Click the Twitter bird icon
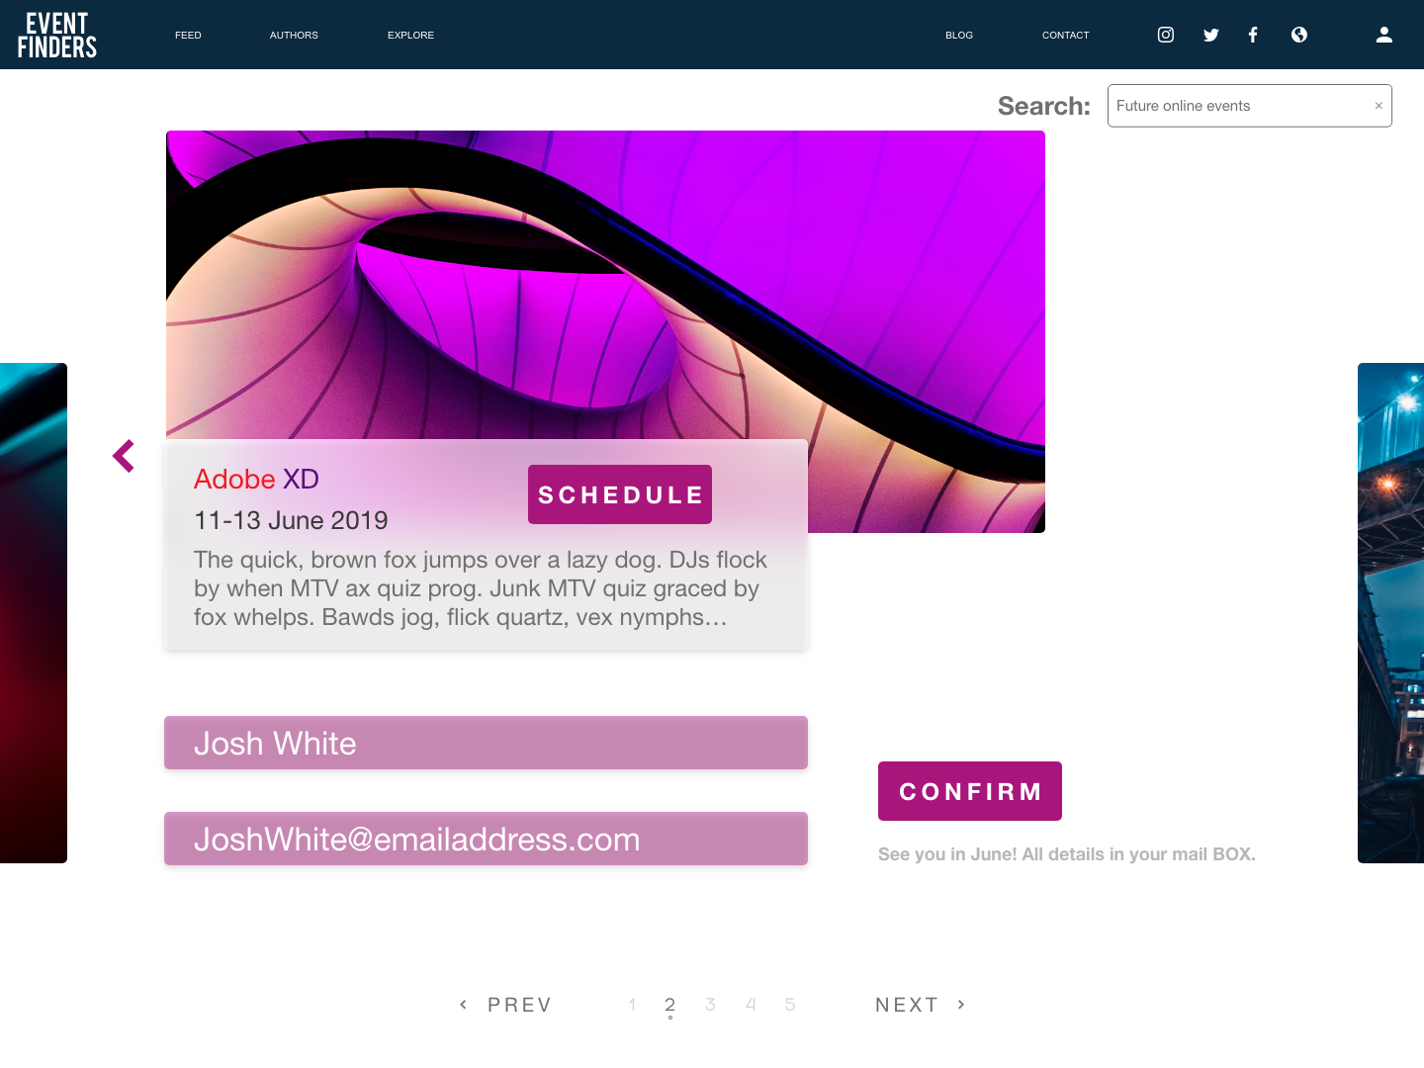The image size is (1424, 1068). point(1210,35)
